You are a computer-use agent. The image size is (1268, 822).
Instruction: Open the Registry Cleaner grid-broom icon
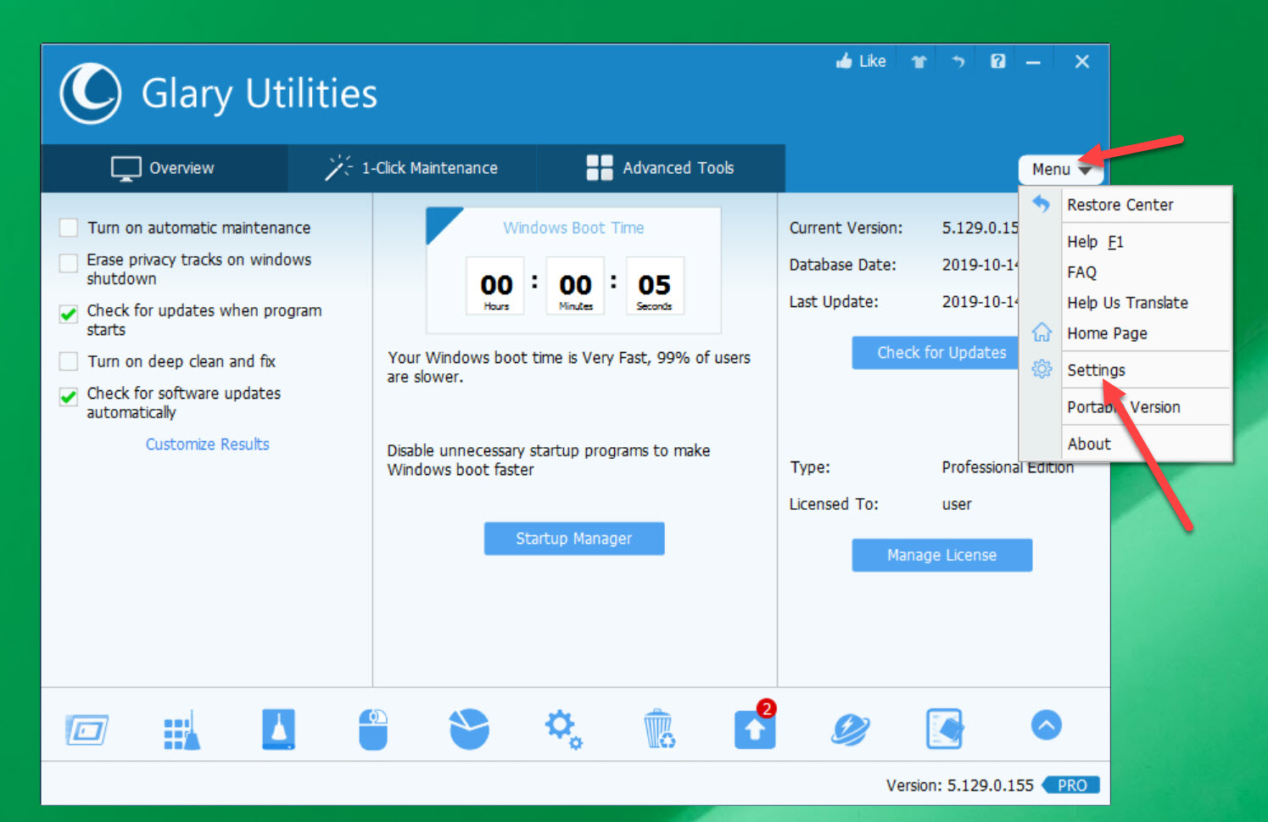pos(182,730)
